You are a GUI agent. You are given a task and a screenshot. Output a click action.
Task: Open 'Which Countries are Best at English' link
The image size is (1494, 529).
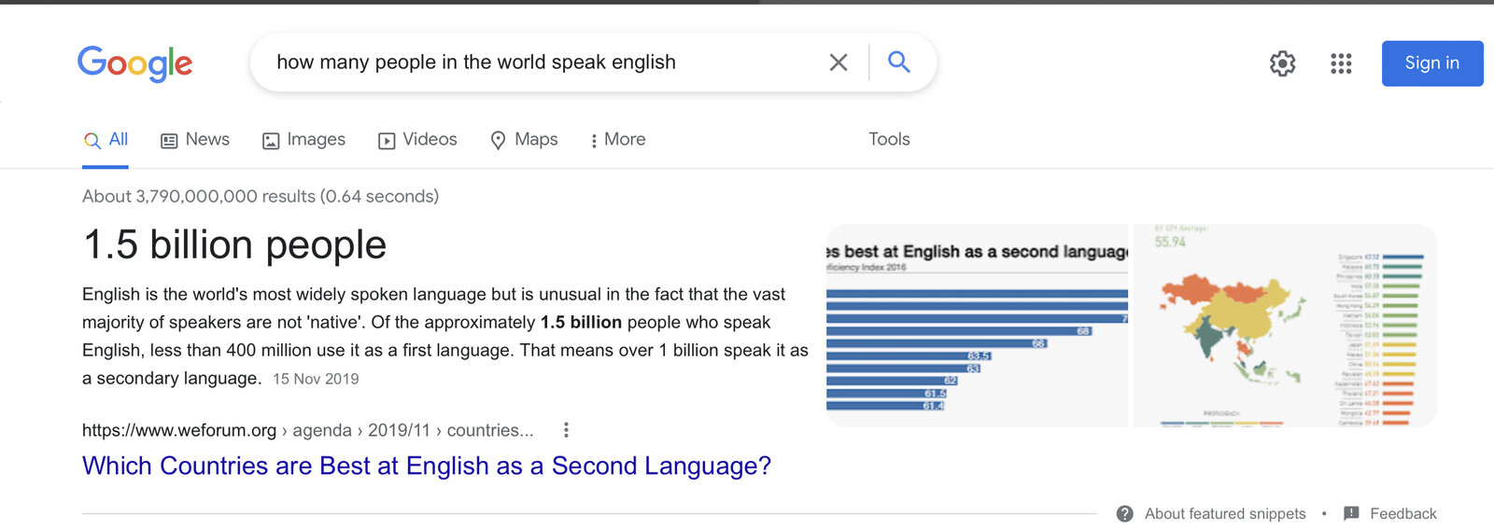click(427, 466)
